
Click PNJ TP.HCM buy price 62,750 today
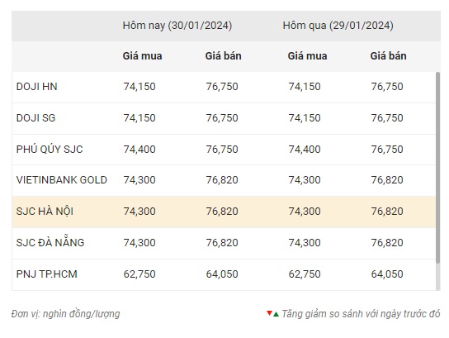[x=139, y=274]
